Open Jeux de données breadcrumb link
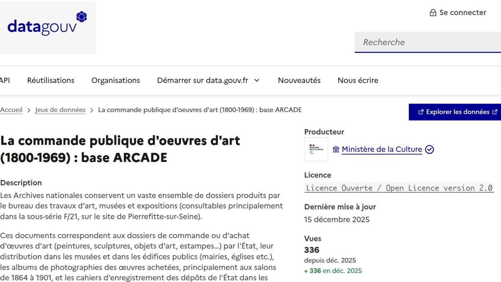The height and width of the screenshot is (282, 501). tap(60, 110)
